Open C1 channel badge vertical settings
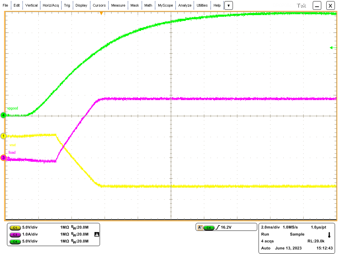Screen dimensions: 339x254 point(15,228)
